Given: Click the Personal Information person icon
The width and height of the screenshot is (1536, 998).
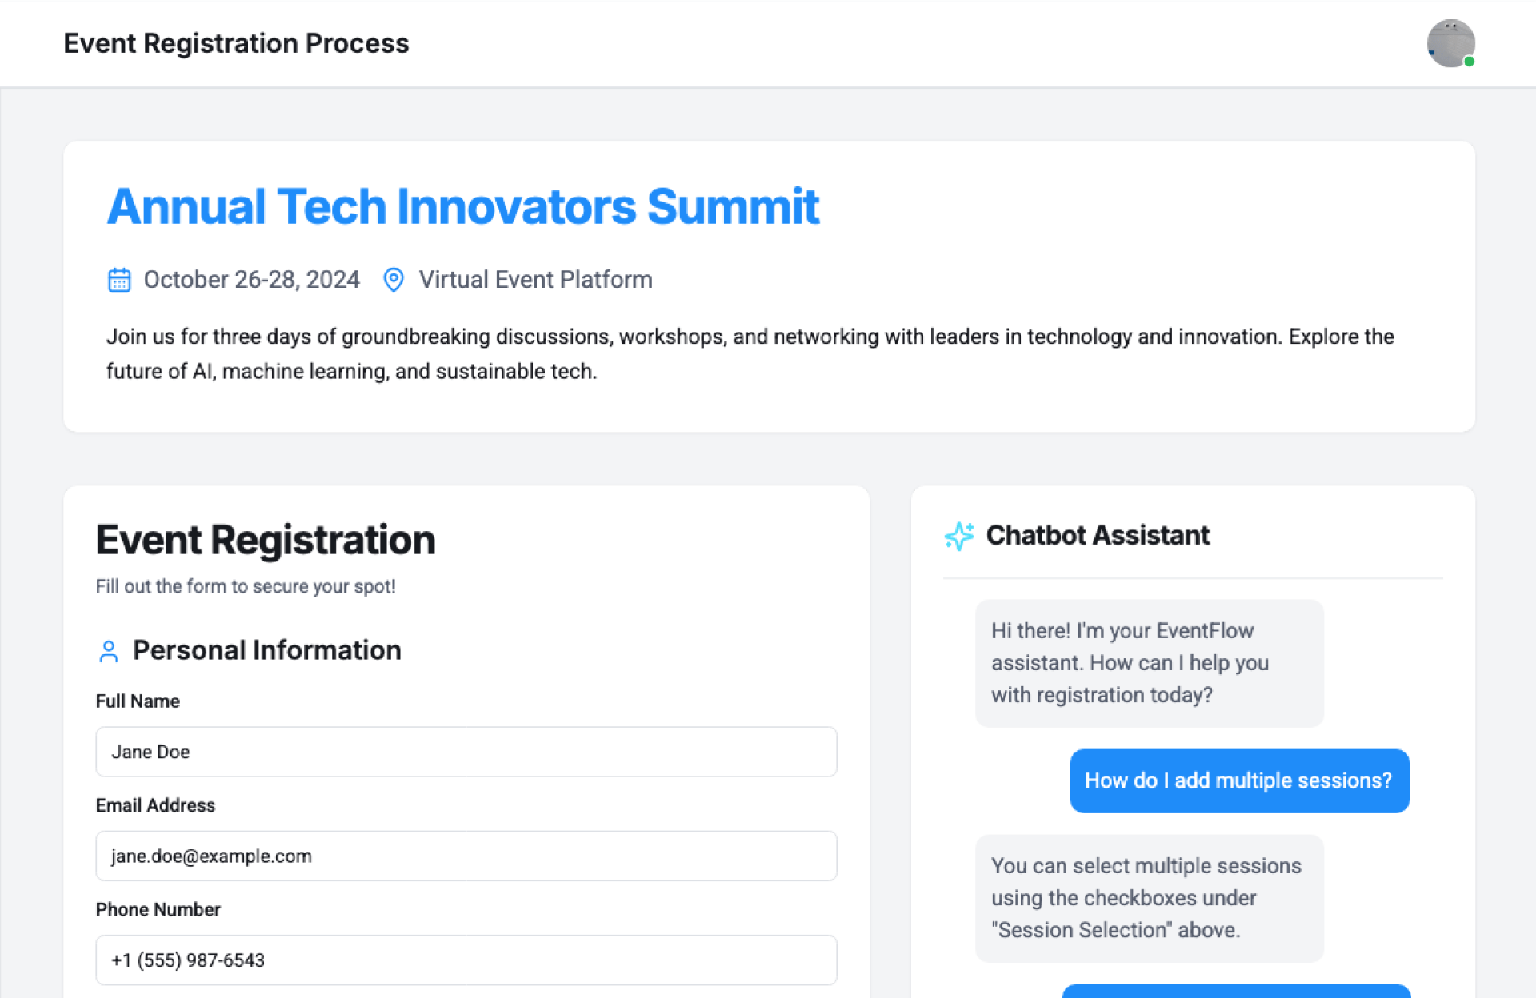Looking at the screenshot, I should coord(109,651).
